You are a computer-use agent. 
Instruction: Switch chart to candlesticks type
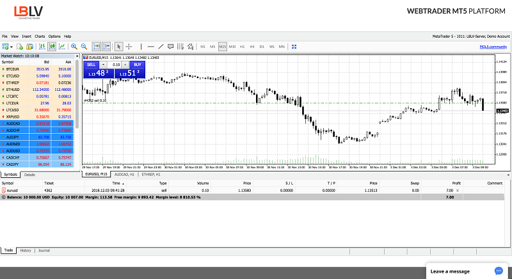pos(52,47)
